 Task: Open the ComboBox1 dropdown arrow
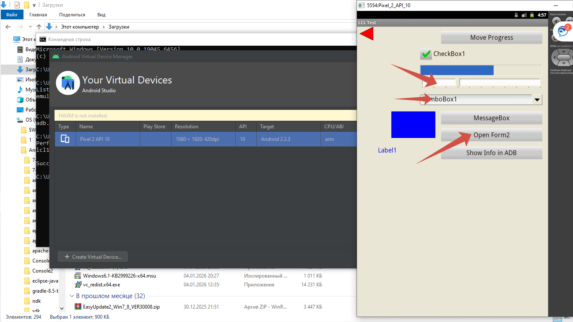click(x=537, y=100)
